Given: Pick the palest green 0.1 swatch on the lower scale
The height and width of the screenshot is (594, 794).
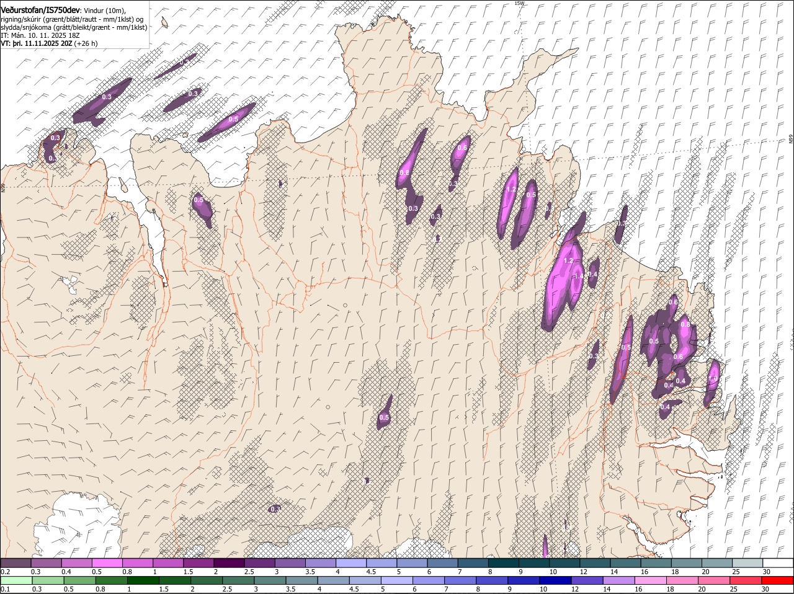Looking at the screenshot, I should pyautogui.click(x=16, y=581).
